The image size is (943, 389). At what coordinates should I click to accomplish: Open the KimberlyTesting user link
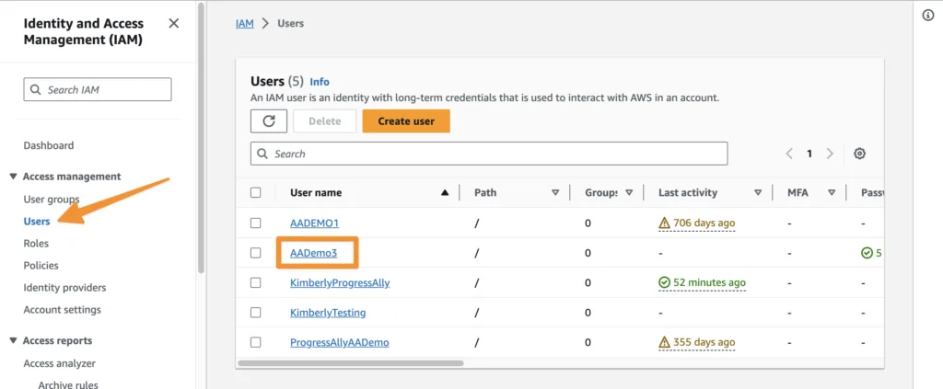click(x=328, y=312)
